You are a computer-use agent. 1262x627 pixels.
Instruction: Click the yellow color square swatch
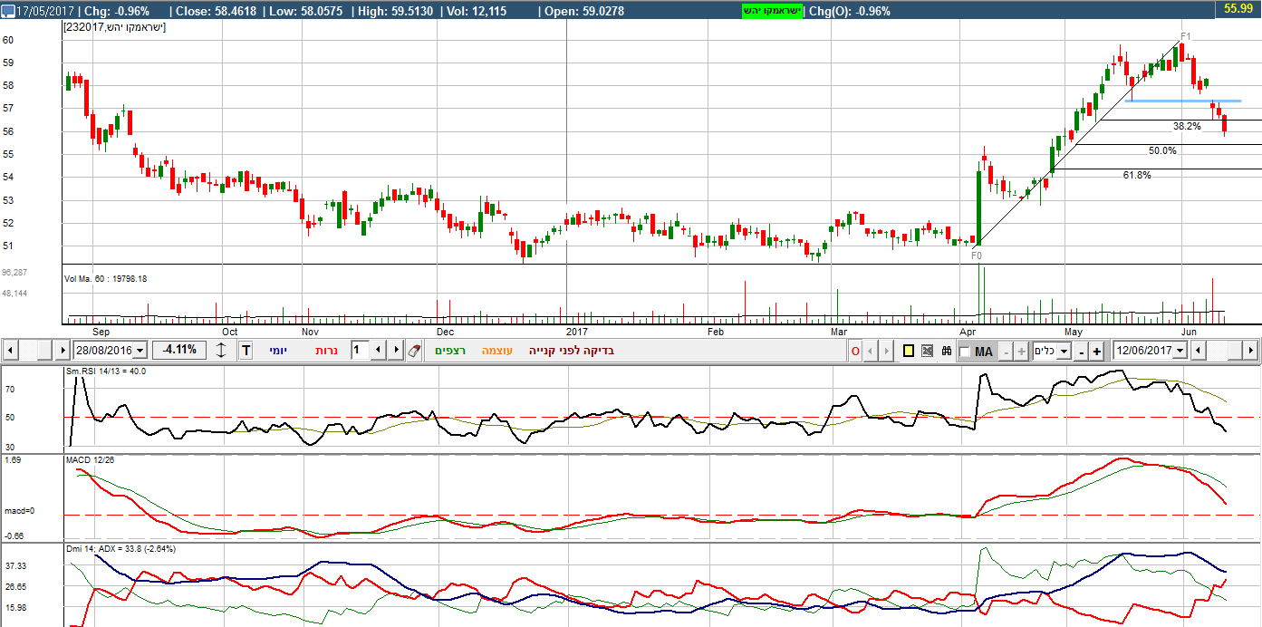pos(909,351)
